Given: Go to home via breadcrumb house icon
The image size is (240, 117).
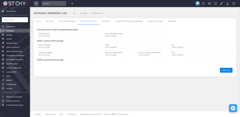Looking at the screenshot, I should click(x=74, y=13).
